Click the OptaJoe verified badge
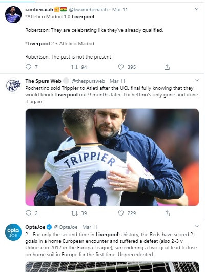This screenshot has height=272, width=205. coord(49,227)
